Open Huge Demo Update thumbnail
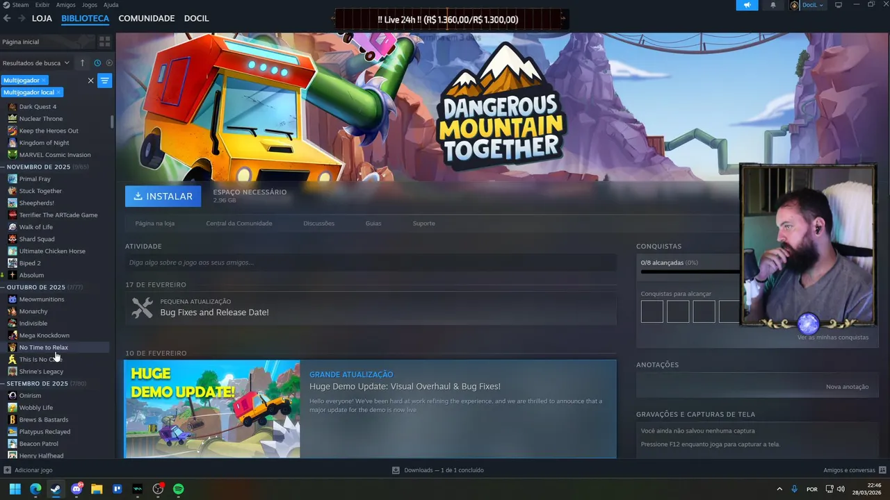This screenshot has width=890, height=500. (x=212, y=409)
